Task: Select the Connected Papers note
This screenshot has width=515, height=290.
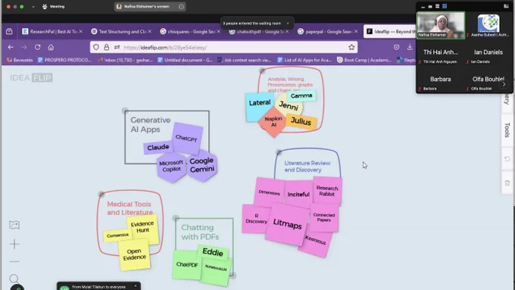Action: [x=323, y=217]
